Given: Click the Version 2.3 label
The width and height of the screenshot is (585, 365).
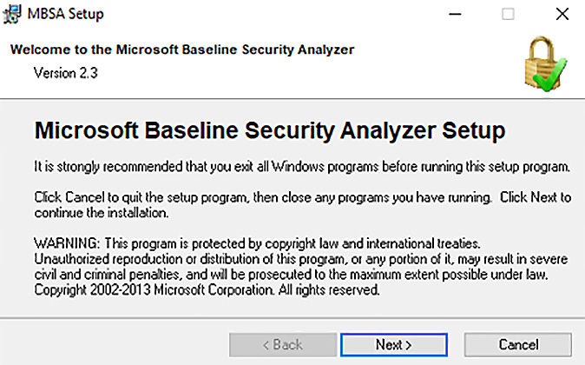Looking at the screenshot, I should 66,73.
